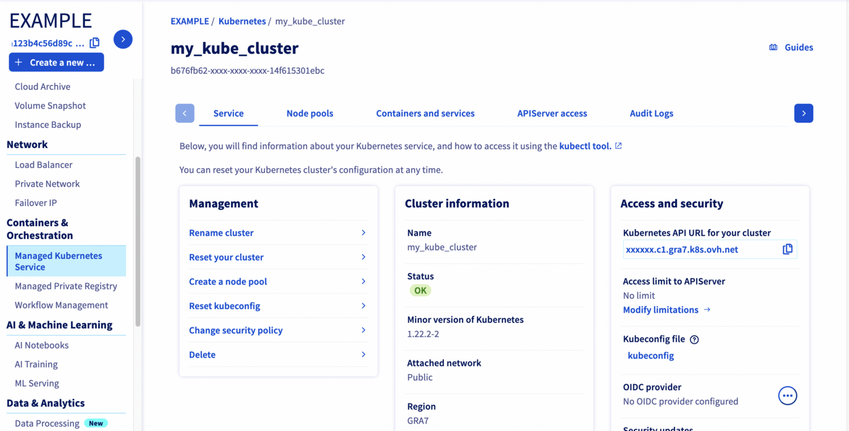Open the APIServer access tab
Screen dimensions: 849x431
pyautogui.click(x=552, y=113)
